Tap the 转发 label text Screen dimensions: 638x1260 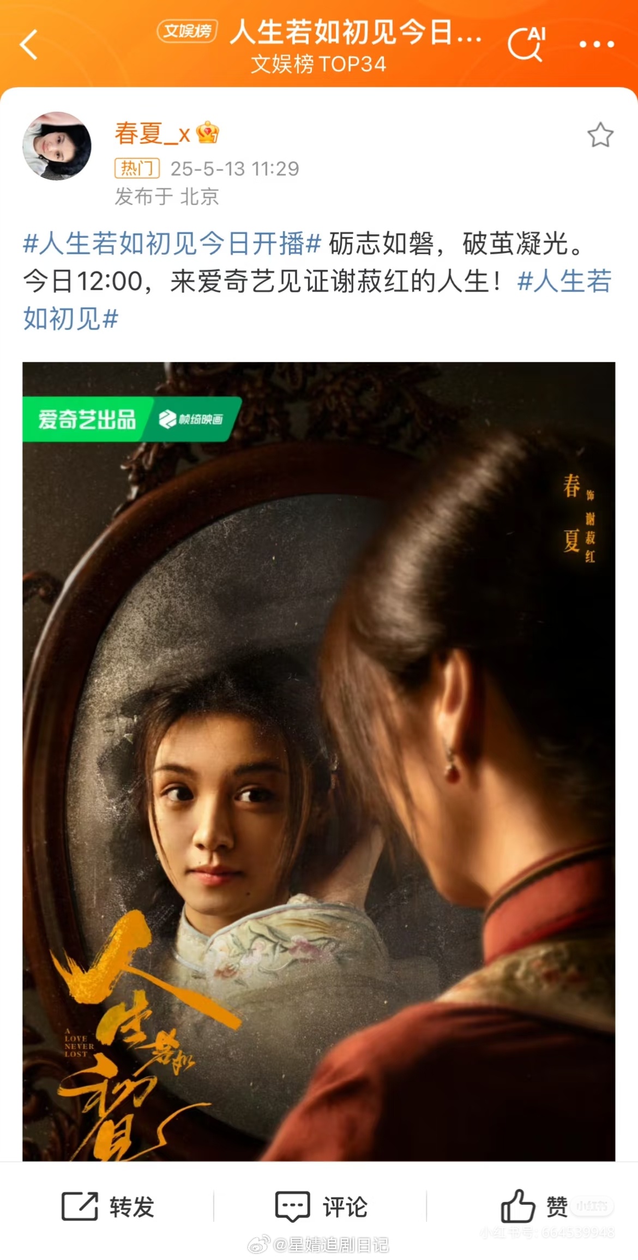click(x=132, y=1207)
